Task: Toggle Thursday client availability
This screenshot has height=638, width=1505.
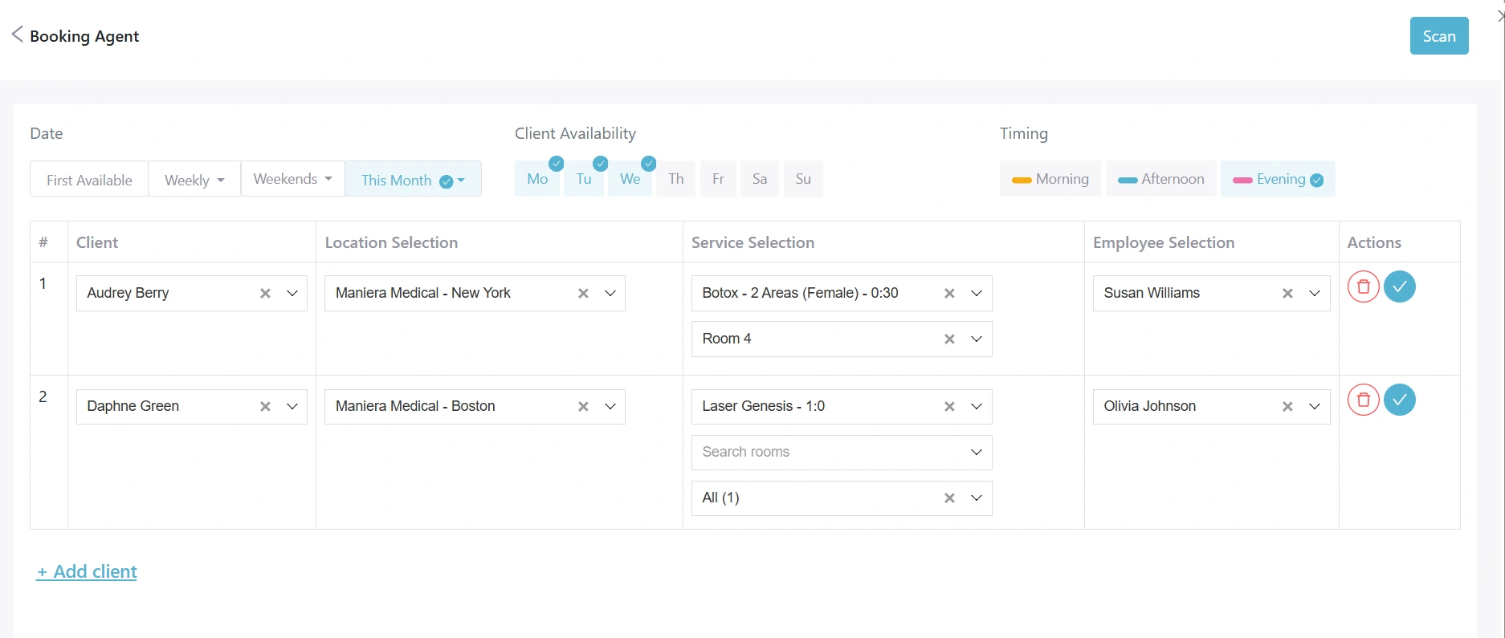Action: tap(676, 179)
